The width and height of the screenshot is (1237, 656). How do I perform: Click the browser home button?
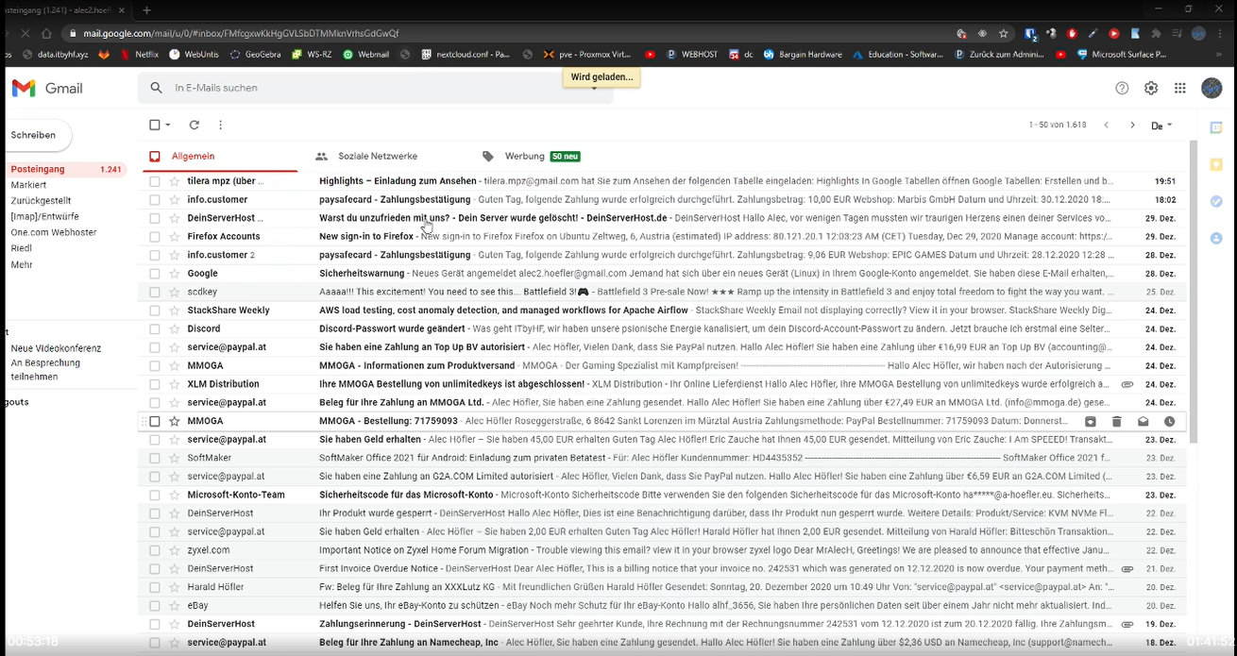(47, 33)
